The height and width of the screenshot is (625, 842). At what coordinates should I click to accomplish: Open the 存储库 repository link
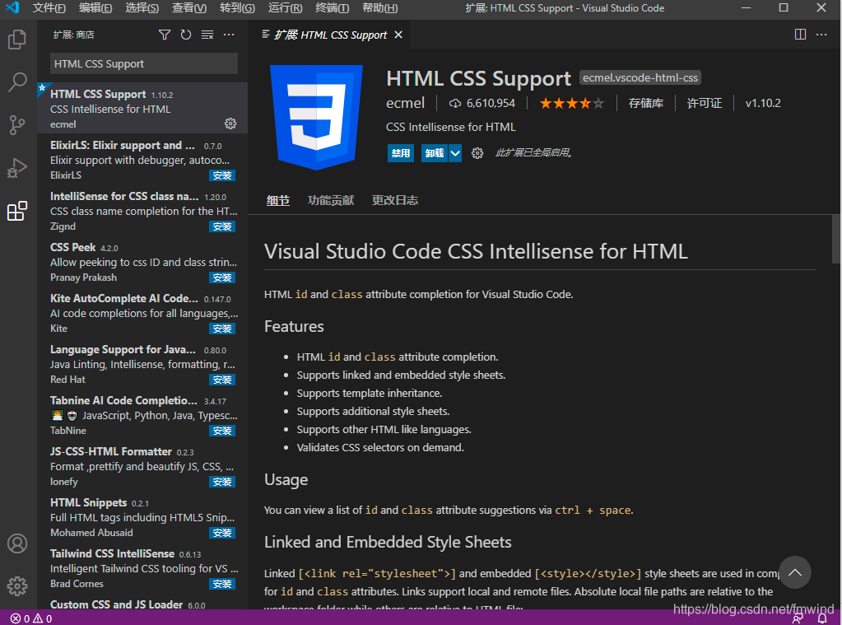tap(645, 103)
